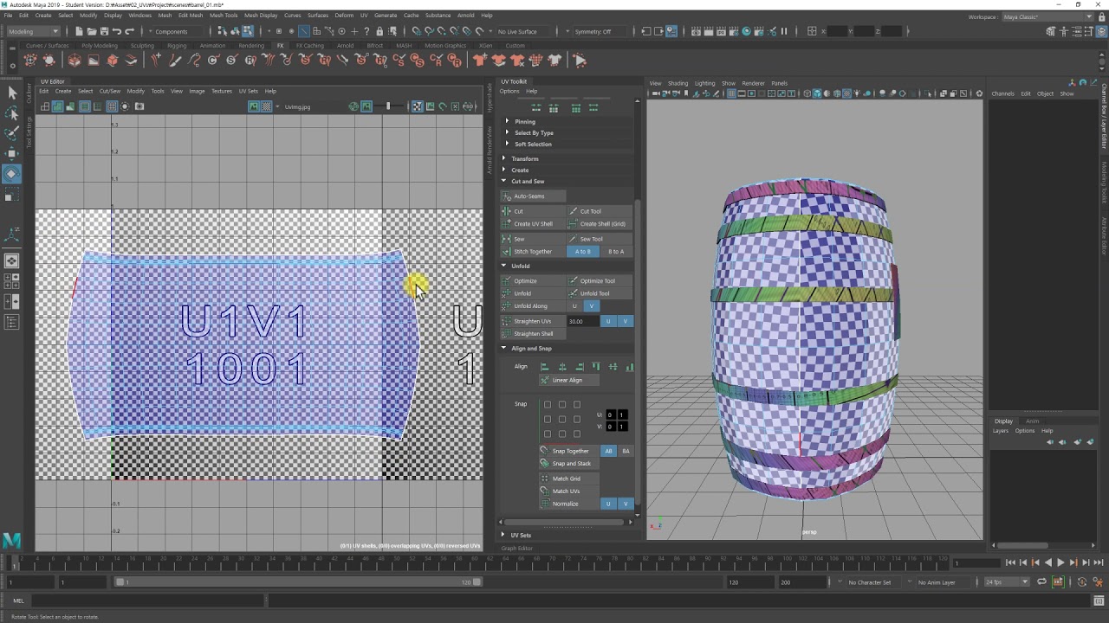The image size is (1109, 623).
Task: Click Straighten Shell in the Unfold section
Action: [x=533, y=334]
